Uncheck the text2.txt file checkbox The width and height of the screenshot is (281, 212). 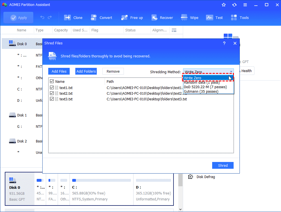pos(52,93)
